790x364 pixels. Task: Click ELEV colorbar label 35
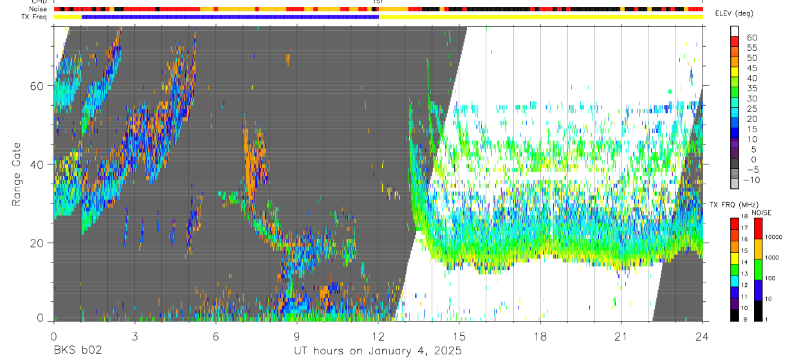pyautogui.click(x=752, y=89)
